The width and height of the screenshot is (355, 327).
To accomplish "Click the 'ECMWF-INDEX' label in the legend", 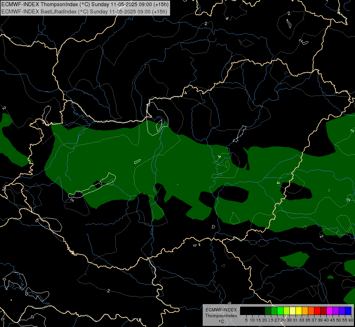I will pos(221,310).
